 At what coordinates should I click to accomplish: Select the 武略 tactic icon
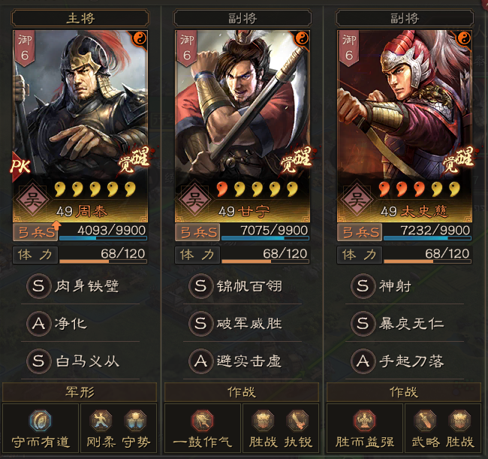pos(425,421)
